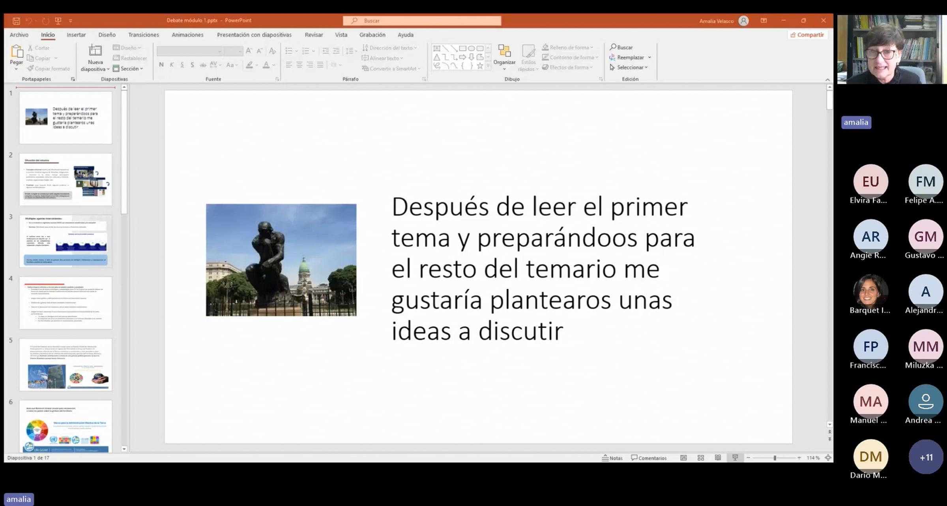Viewport: 947px width, 506px height.
Task: Select slide 5 thumbnail
Action: 66,364
